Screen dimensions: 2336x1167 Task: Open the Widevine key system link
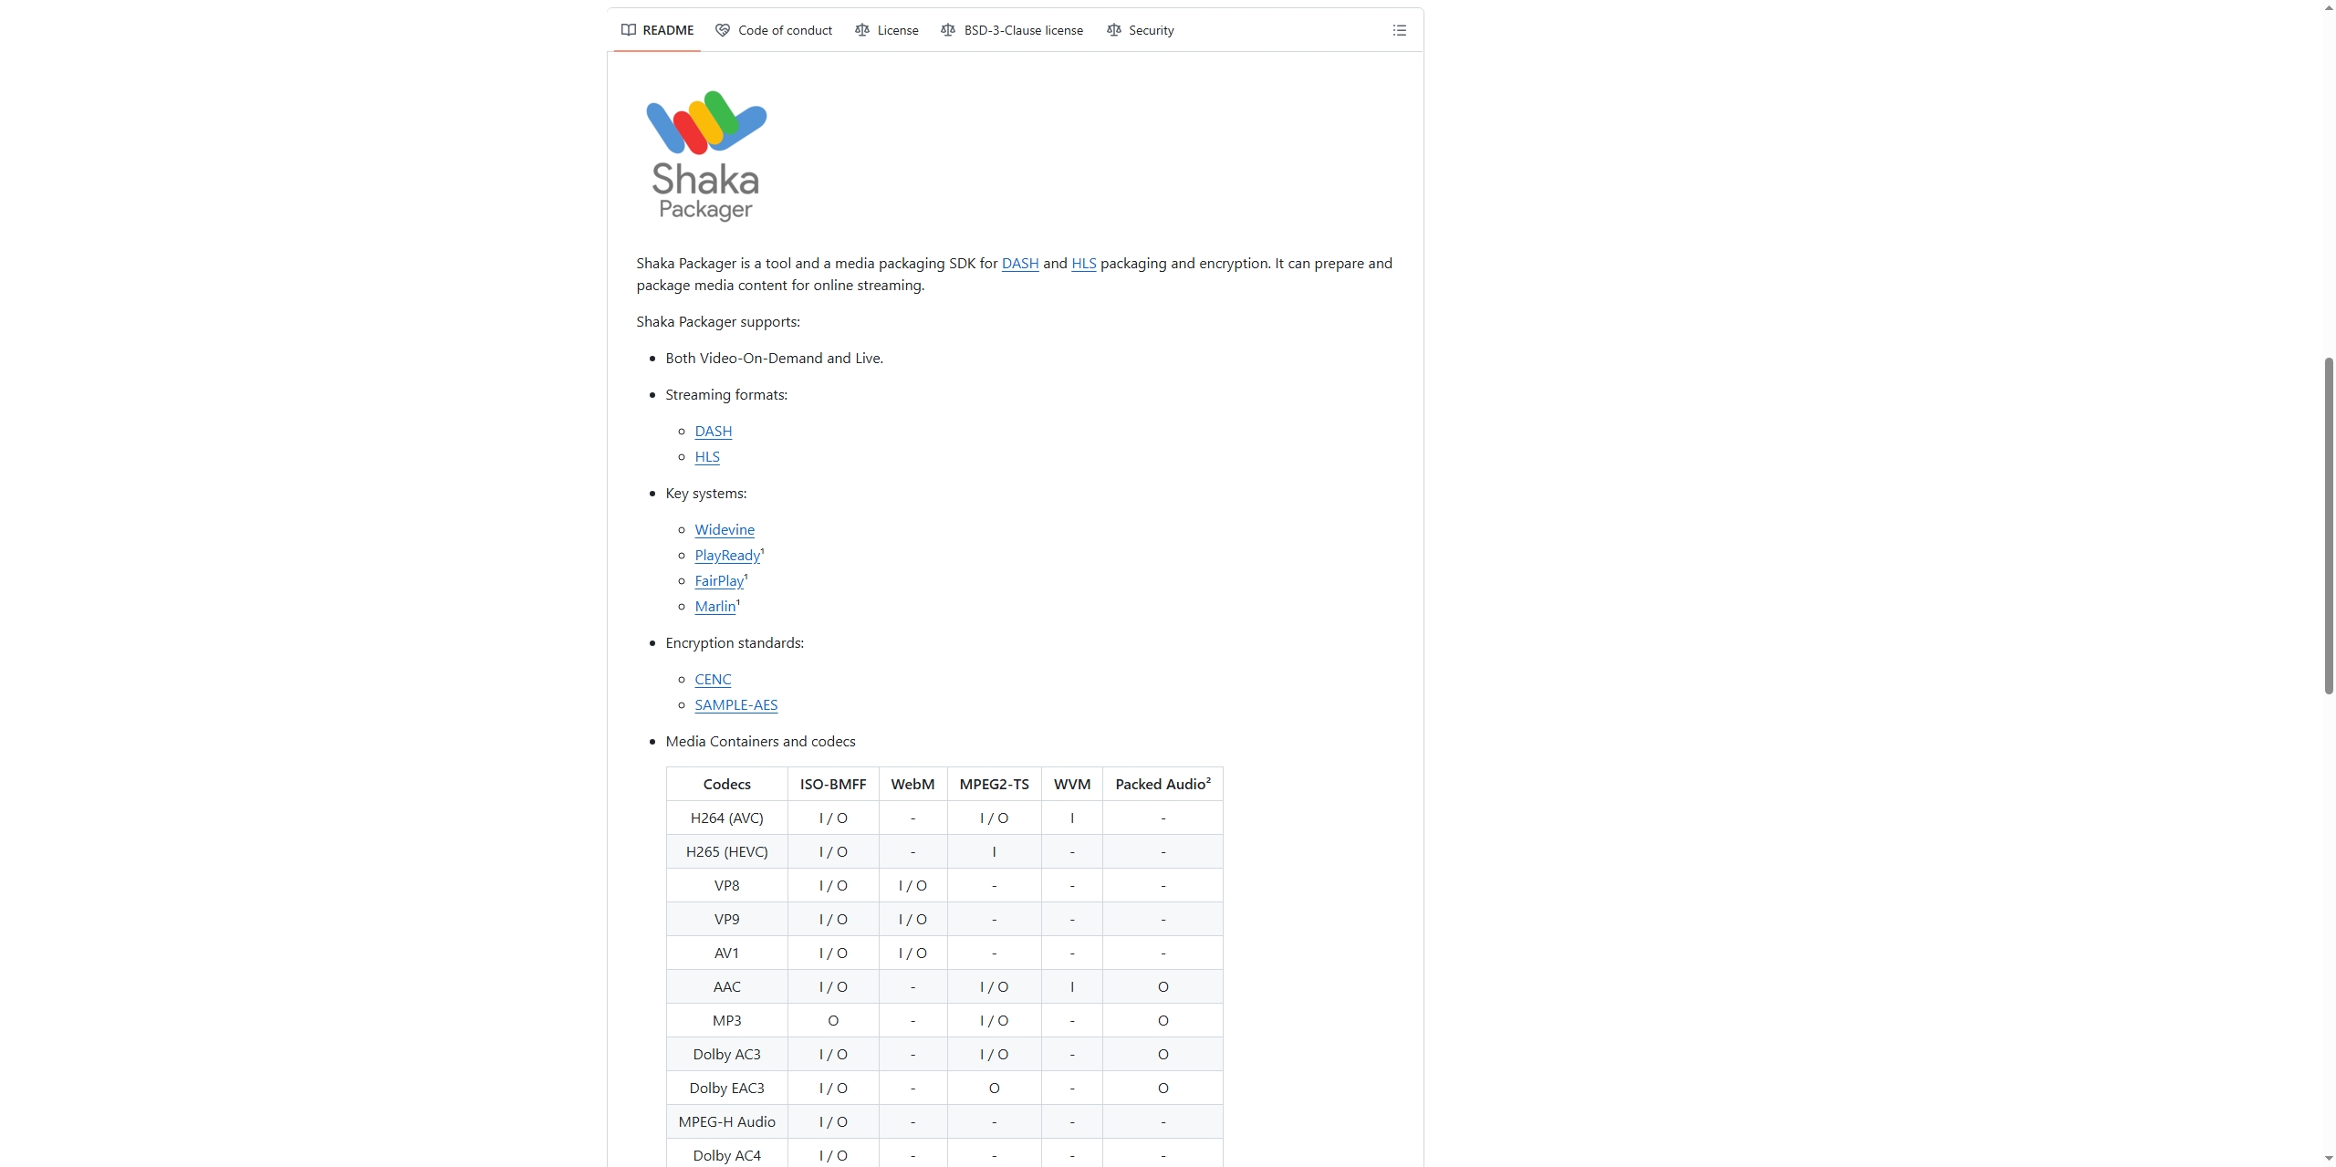[725, 530]
